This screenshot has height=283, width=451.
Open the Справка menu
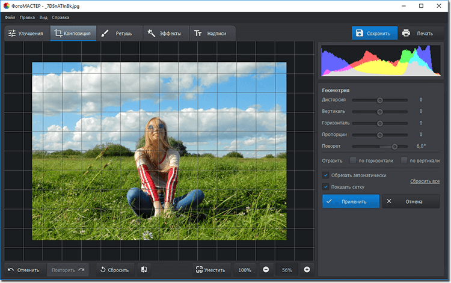click(60, 17)
